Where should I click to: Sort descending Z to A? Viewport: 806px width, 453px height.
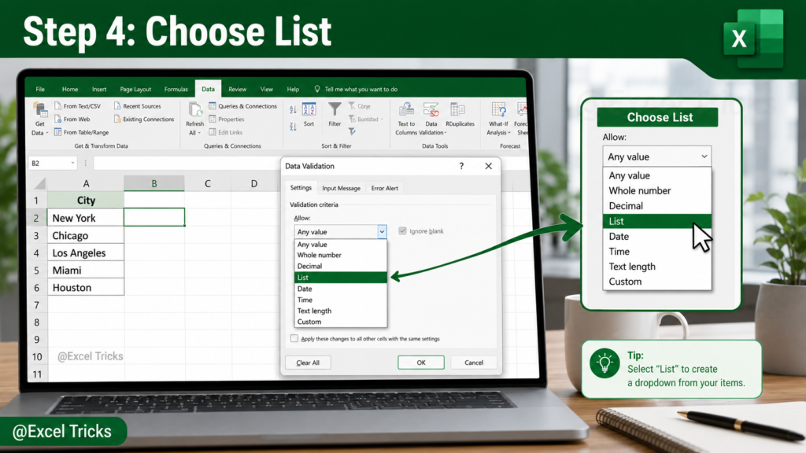point(293,127)
